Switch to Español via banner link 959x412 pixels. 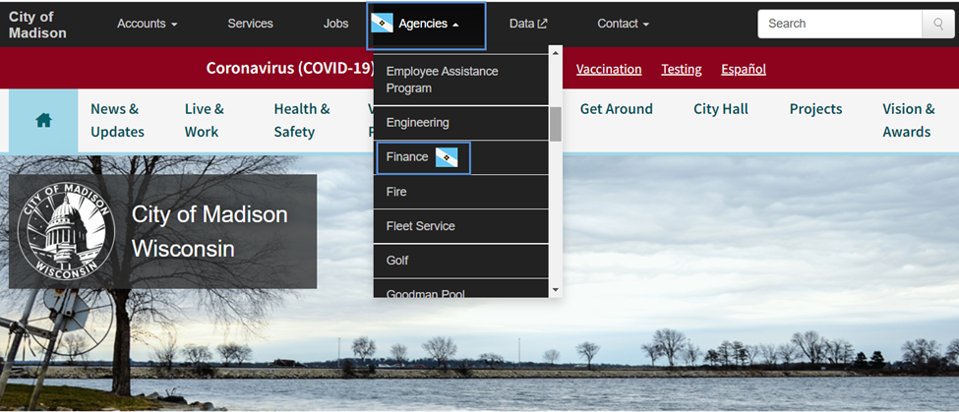(x=744, y=69)
